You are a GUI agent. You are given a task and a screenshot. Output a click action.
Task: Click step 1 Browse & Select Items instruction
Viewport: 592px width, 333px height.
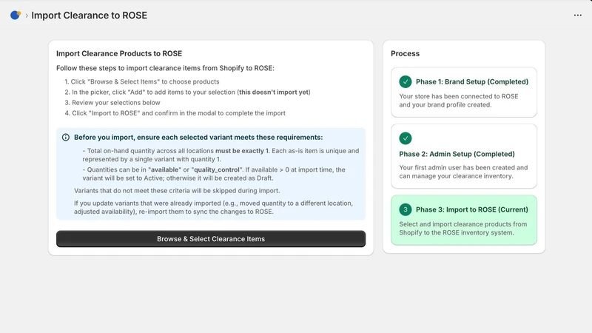pos(142,81)
